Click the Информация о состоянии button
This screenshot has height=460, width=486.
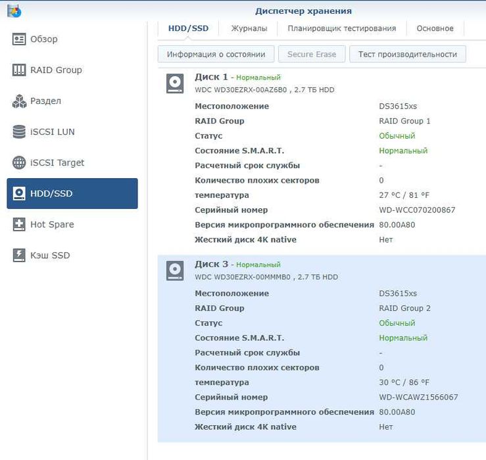pos(216,54)
